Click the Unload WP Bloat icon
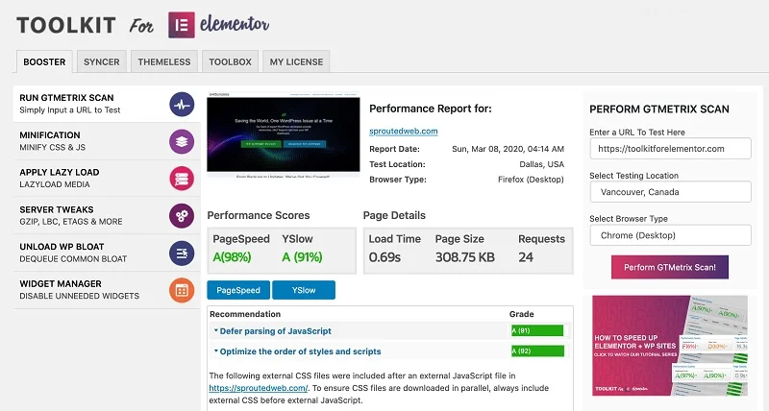Viewport: 769px width, 411px height. tap(182, 253)
